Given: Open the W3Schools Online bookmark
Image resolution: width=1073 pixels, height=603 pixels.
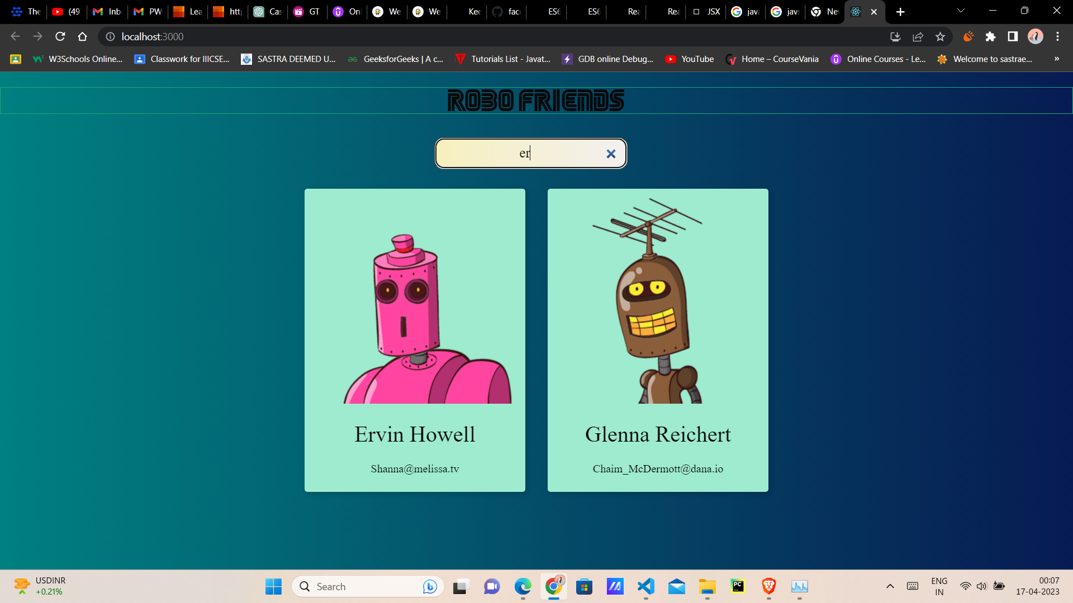Looking at the screenshot, I should [77, 59].
